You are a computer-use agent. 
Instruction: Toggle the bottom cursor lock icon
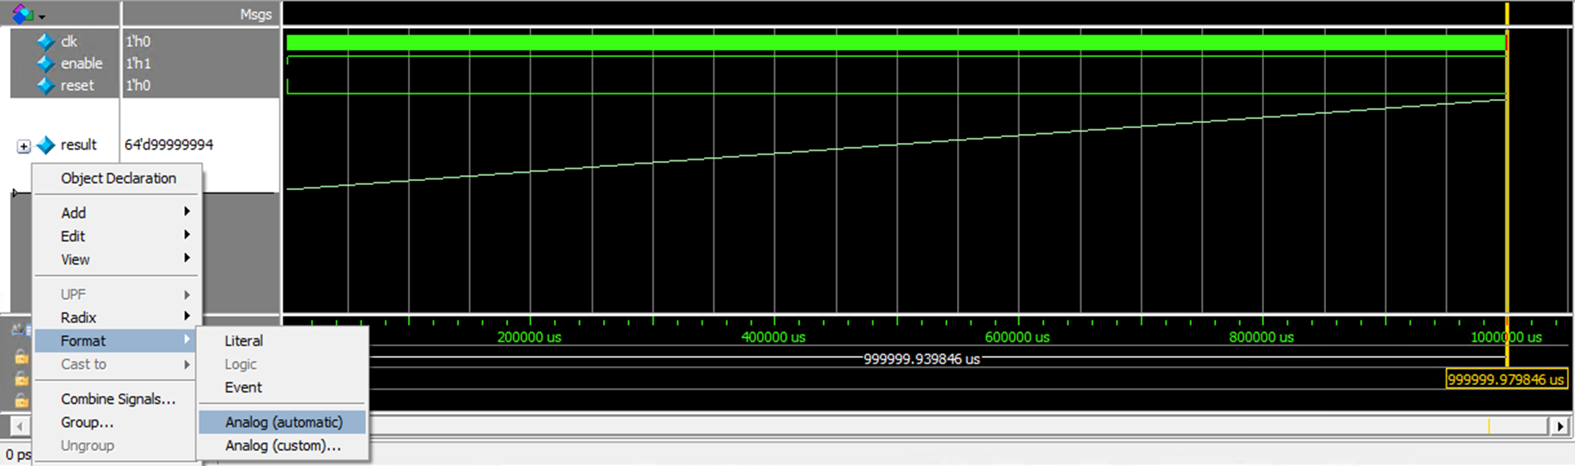21,402
